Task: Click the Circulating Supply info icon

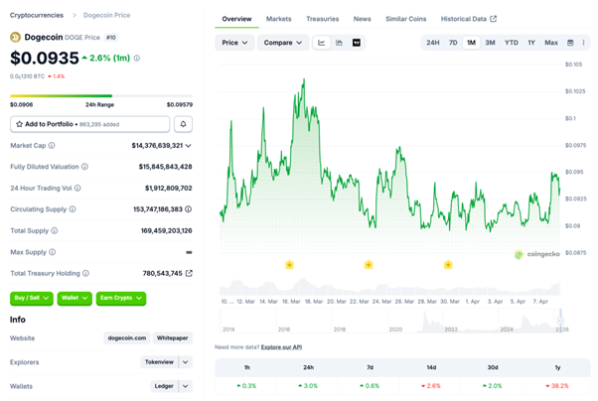Action: [x=71, y=209]
